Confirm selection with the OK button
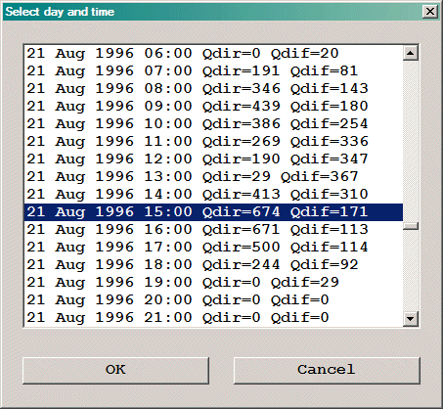 [x=115, y=371]
